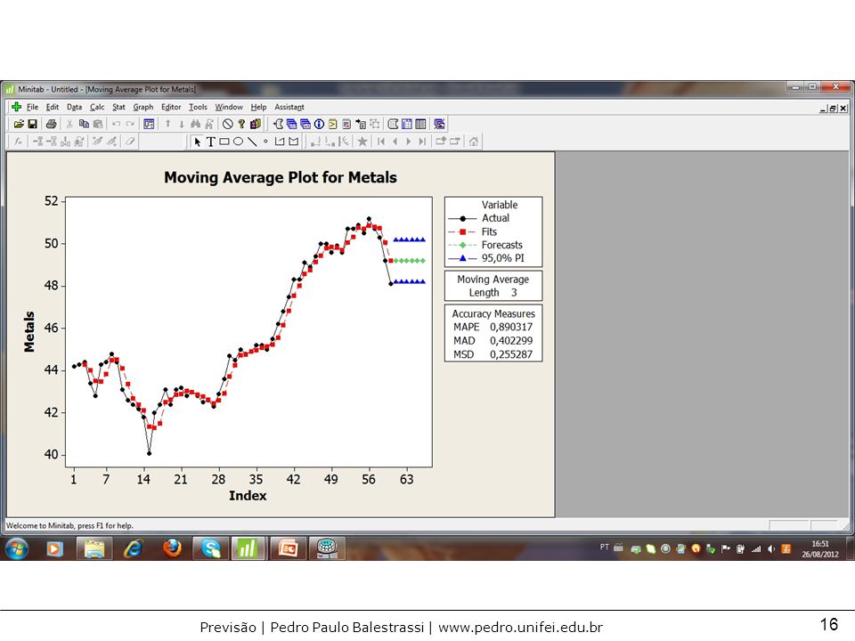
Task: Open Internet Explorer from the taskbar
Action: [x=133, y=548]
